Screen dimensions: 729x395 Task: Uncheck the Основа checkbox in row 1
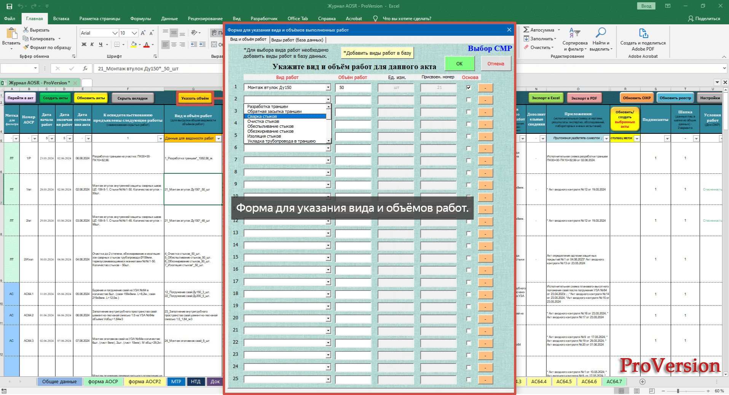pos(469,87)
